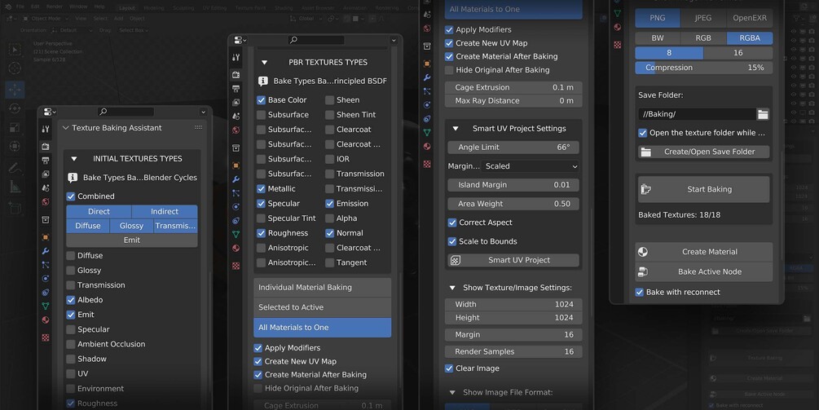
Task: Click info icon beside Bake Types Ba...Blender Cycles
Action: (x=73, y=178)
